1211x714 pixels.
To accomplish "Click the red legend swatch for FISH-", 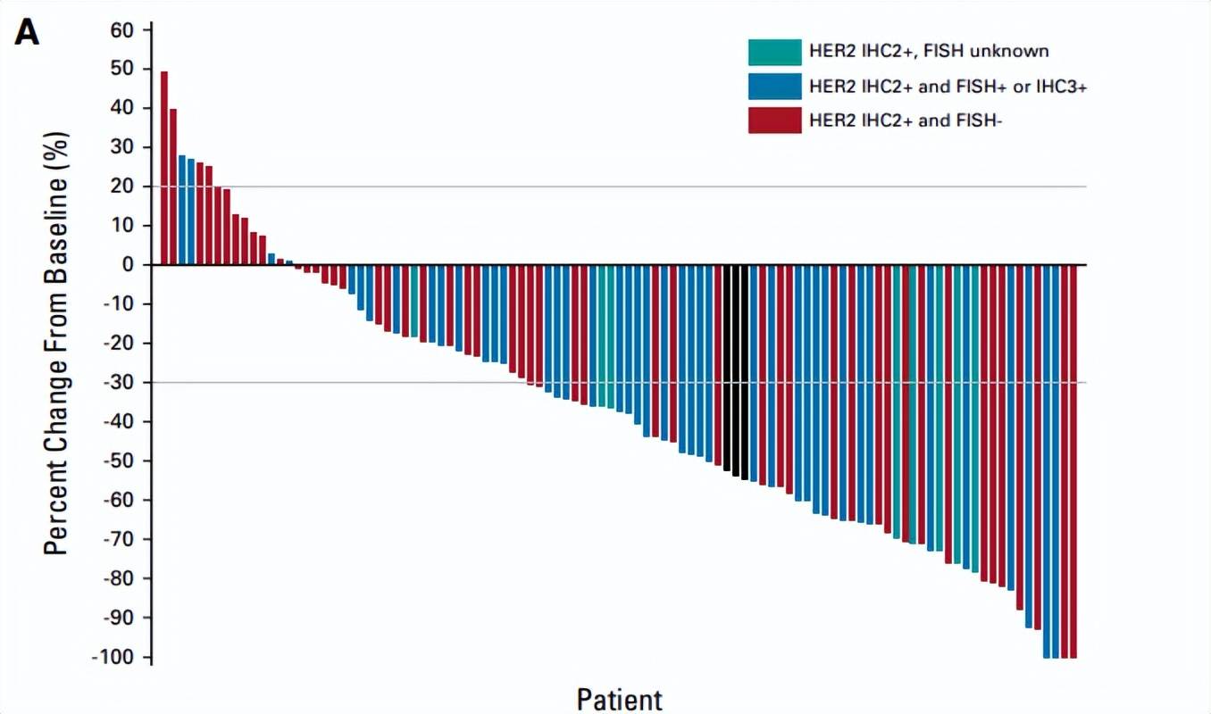I will 774,120.
